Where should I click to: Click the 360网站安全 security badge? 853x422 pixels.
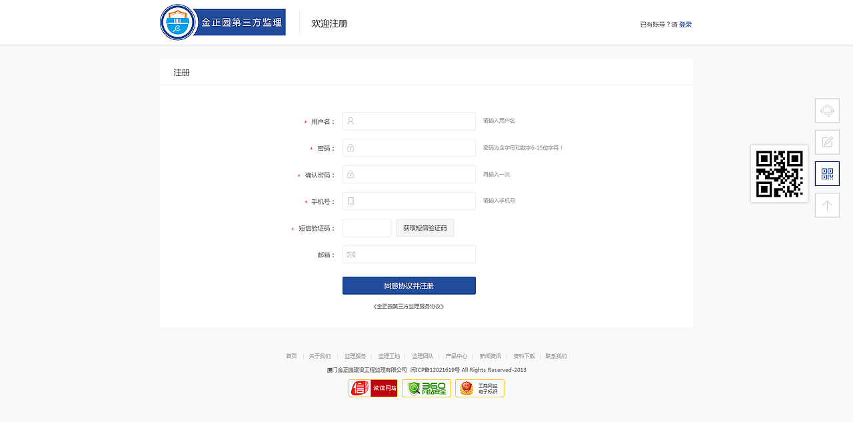tap(426, 387)
